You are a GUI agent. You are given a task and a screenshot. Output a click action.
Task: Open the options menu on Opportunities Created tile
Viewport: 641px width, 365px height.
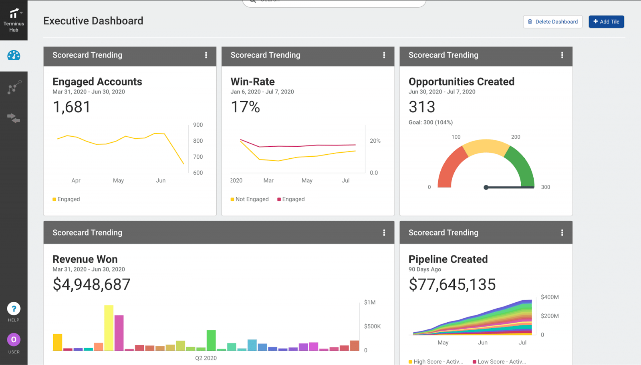point(563,56)
